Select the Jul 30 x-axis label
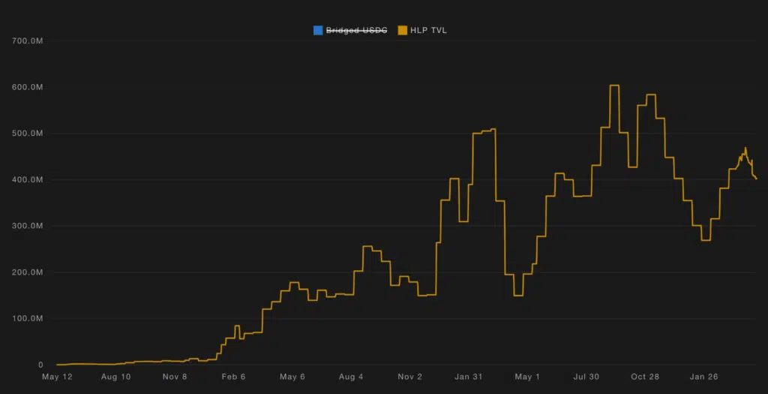 [586, 377]
